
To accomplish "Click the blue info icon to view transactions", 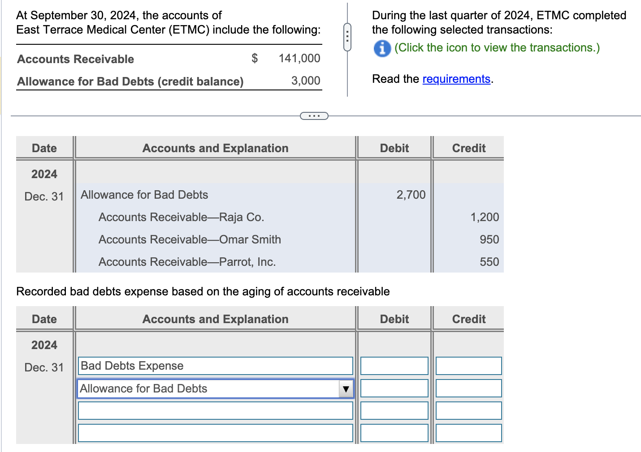I will [x=382, y=48].
